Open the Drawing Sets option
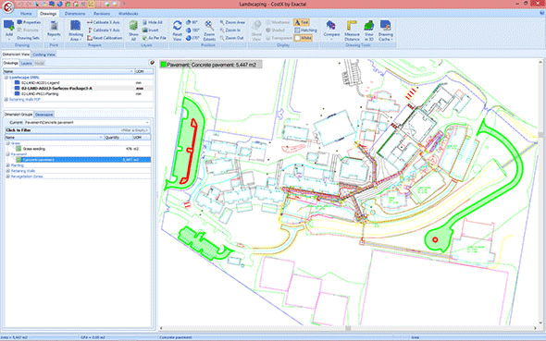This screenshot has height=341, width=546. [28, 38]
